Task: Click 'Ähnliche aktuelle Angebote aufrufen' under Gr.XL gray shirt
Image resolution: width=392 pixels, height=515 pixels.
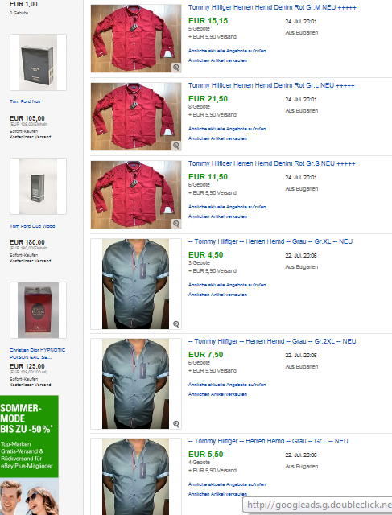Action: (227, 285)
